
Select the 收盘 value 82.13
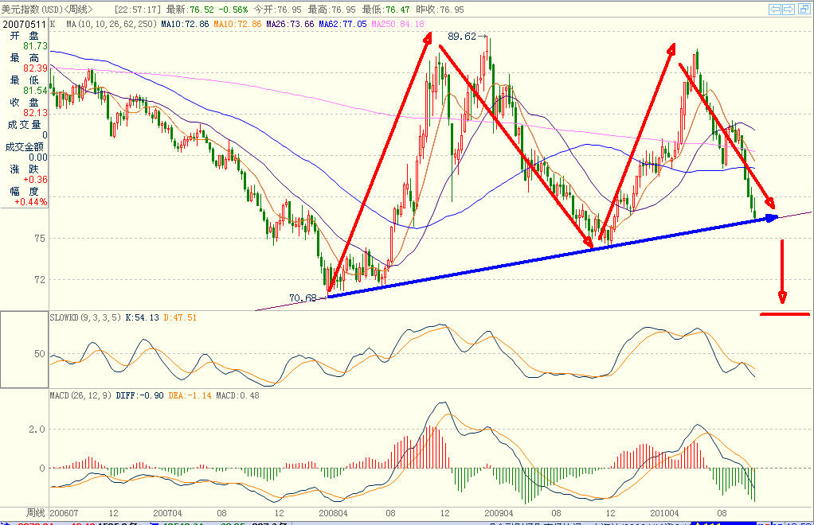pos(35,113)
